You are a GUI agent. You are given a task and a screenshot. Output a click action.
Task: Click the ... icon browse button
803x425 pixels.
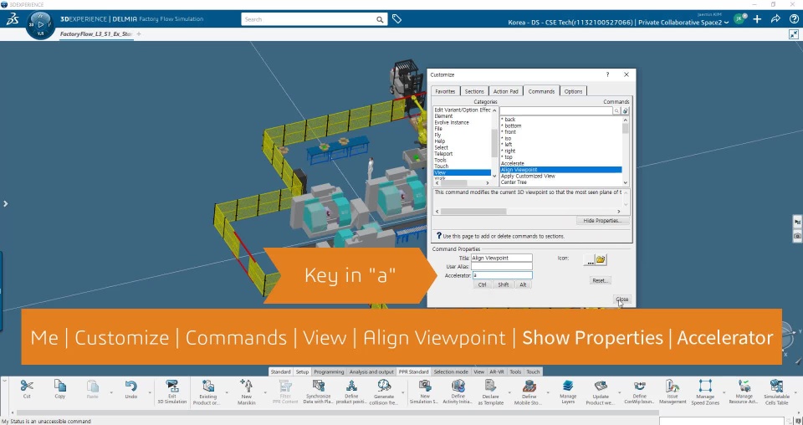click(590, 259)
